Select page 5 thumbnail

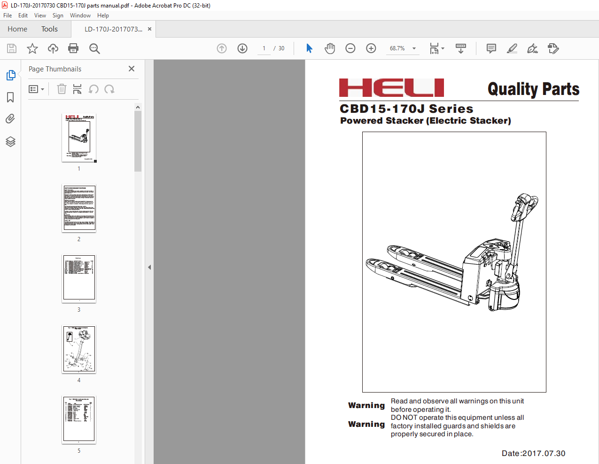click(x=79, y=420)
